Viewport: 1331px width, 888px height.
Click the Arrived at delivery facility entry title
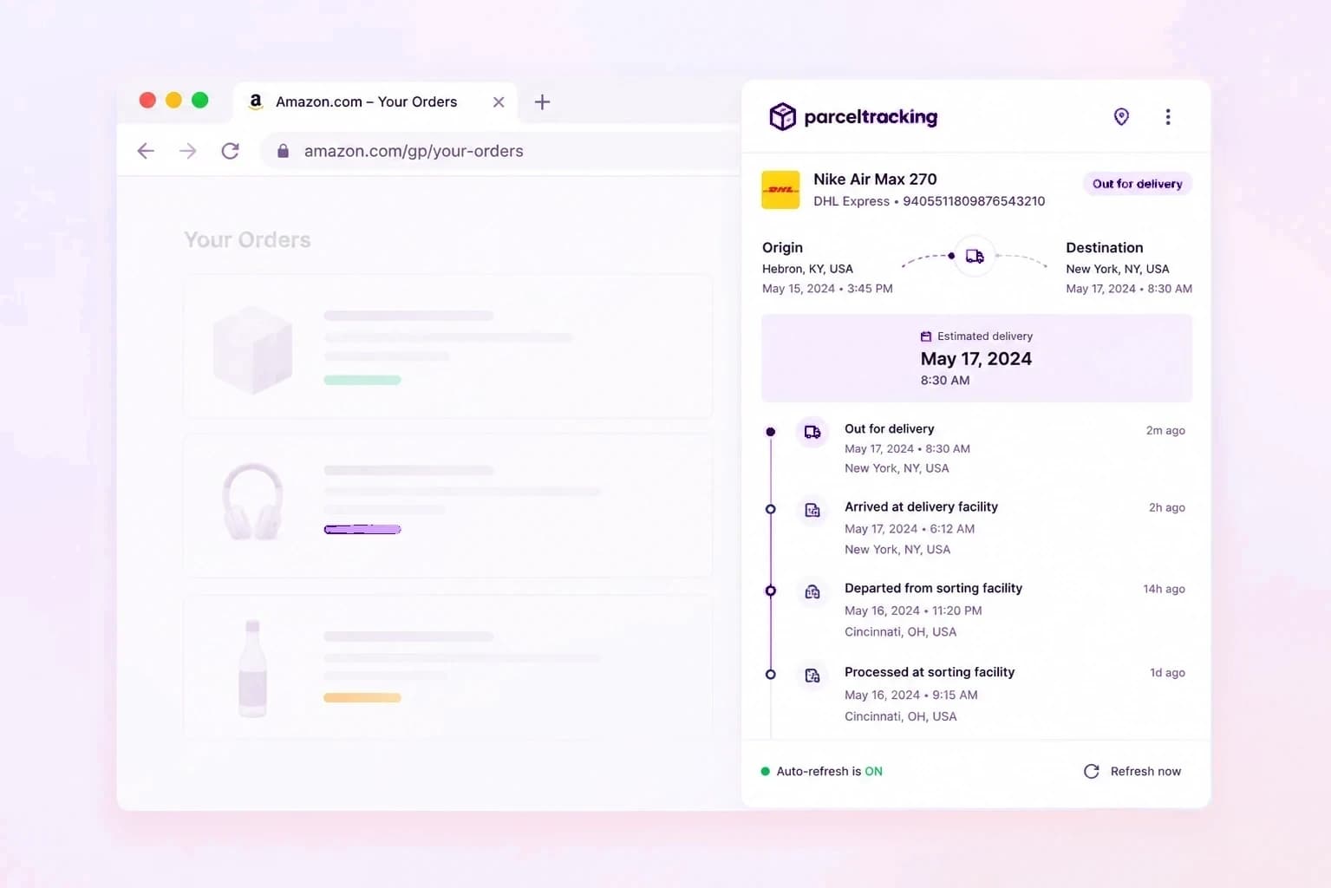click(x=921, y=506)
